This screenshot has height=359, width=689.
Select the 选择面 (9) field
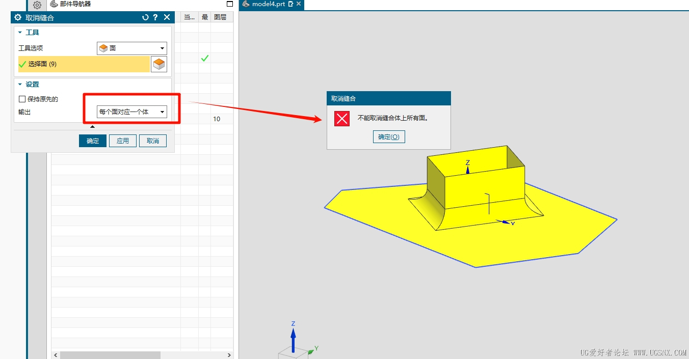(84, 64)
